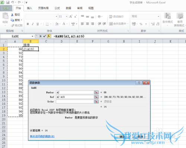Open the Name Box RANK dropdown arrow
The width and height of the screenshot is (186, 148).
[32, 36]
